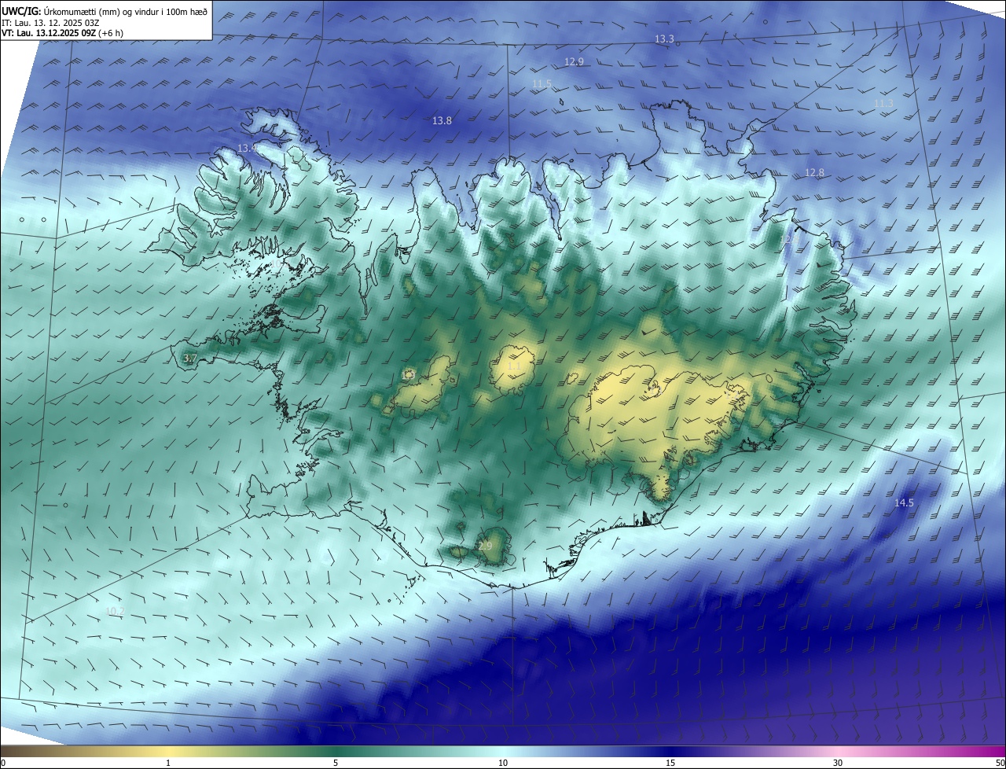Select the 'IT: Lau. 13. 12. 2025 03Z' line

point(50,23)
